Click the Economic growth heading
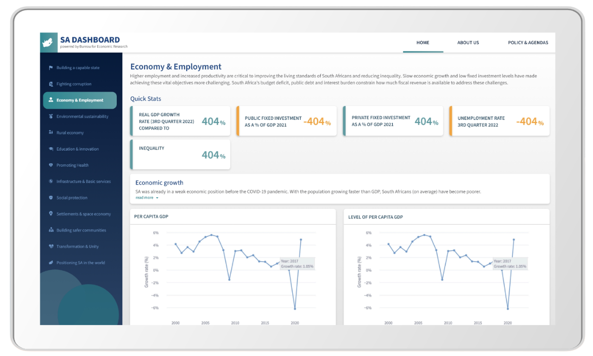Image resolution: width=593 pixels, height=356 pixels. point(159,183)
